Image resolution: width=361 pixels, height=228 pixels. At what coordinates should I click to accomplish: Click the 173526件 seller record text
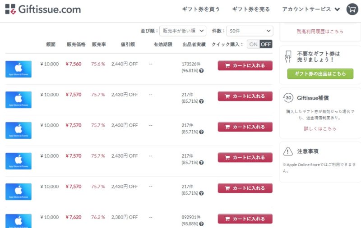[x=191, y=64]
